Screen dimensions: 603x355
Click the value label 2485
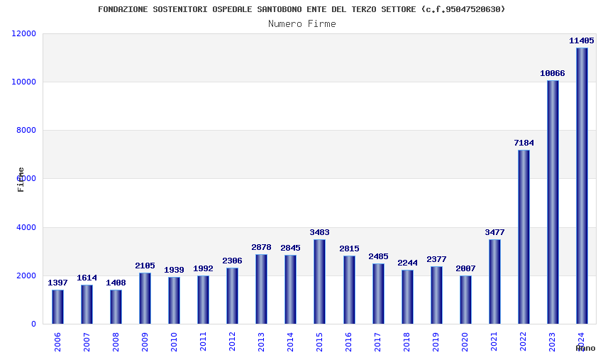378,256
